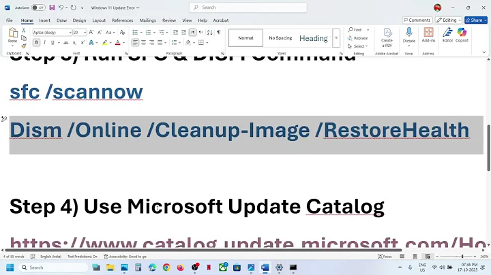The width and height of the screenshot is (491, 275).
Task: Click the Copy icon in Clipboard group
Action: tap(23, 38)
